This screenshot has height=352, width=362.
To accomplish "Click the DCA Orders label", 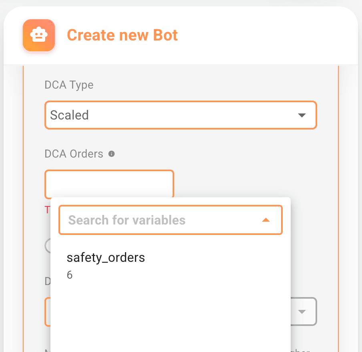I will (74, 154).
